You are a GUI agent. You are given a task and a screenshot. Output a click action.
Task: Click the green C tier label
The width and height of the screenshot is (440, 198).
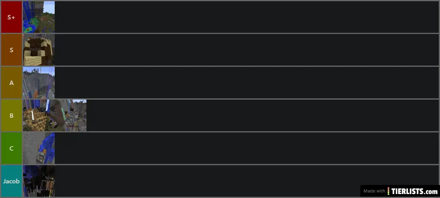(x=11, y=148)
